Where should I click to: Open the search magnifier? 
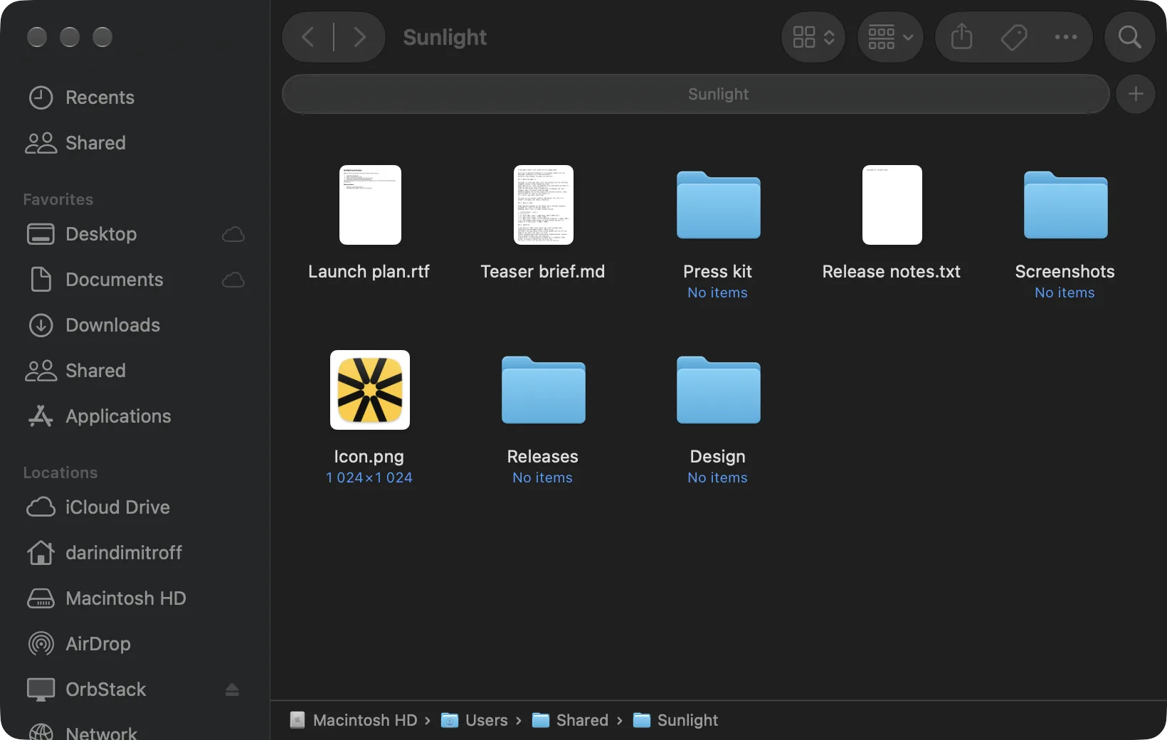[1129, 37]
